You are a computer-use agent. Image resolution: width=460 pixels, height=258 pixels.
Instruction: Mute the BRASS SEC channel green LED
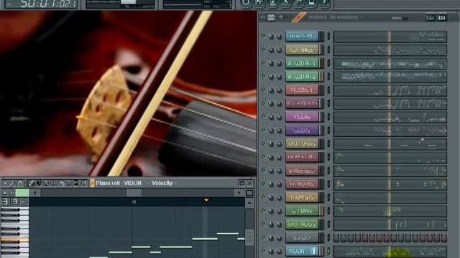click(x=263, y=171)
